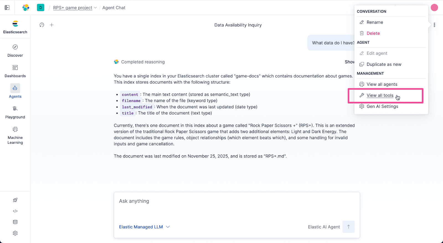Viewport: 443px width, 243px height.
Task: Open the conversation three-dot options menu
Action: pos(434,25)
